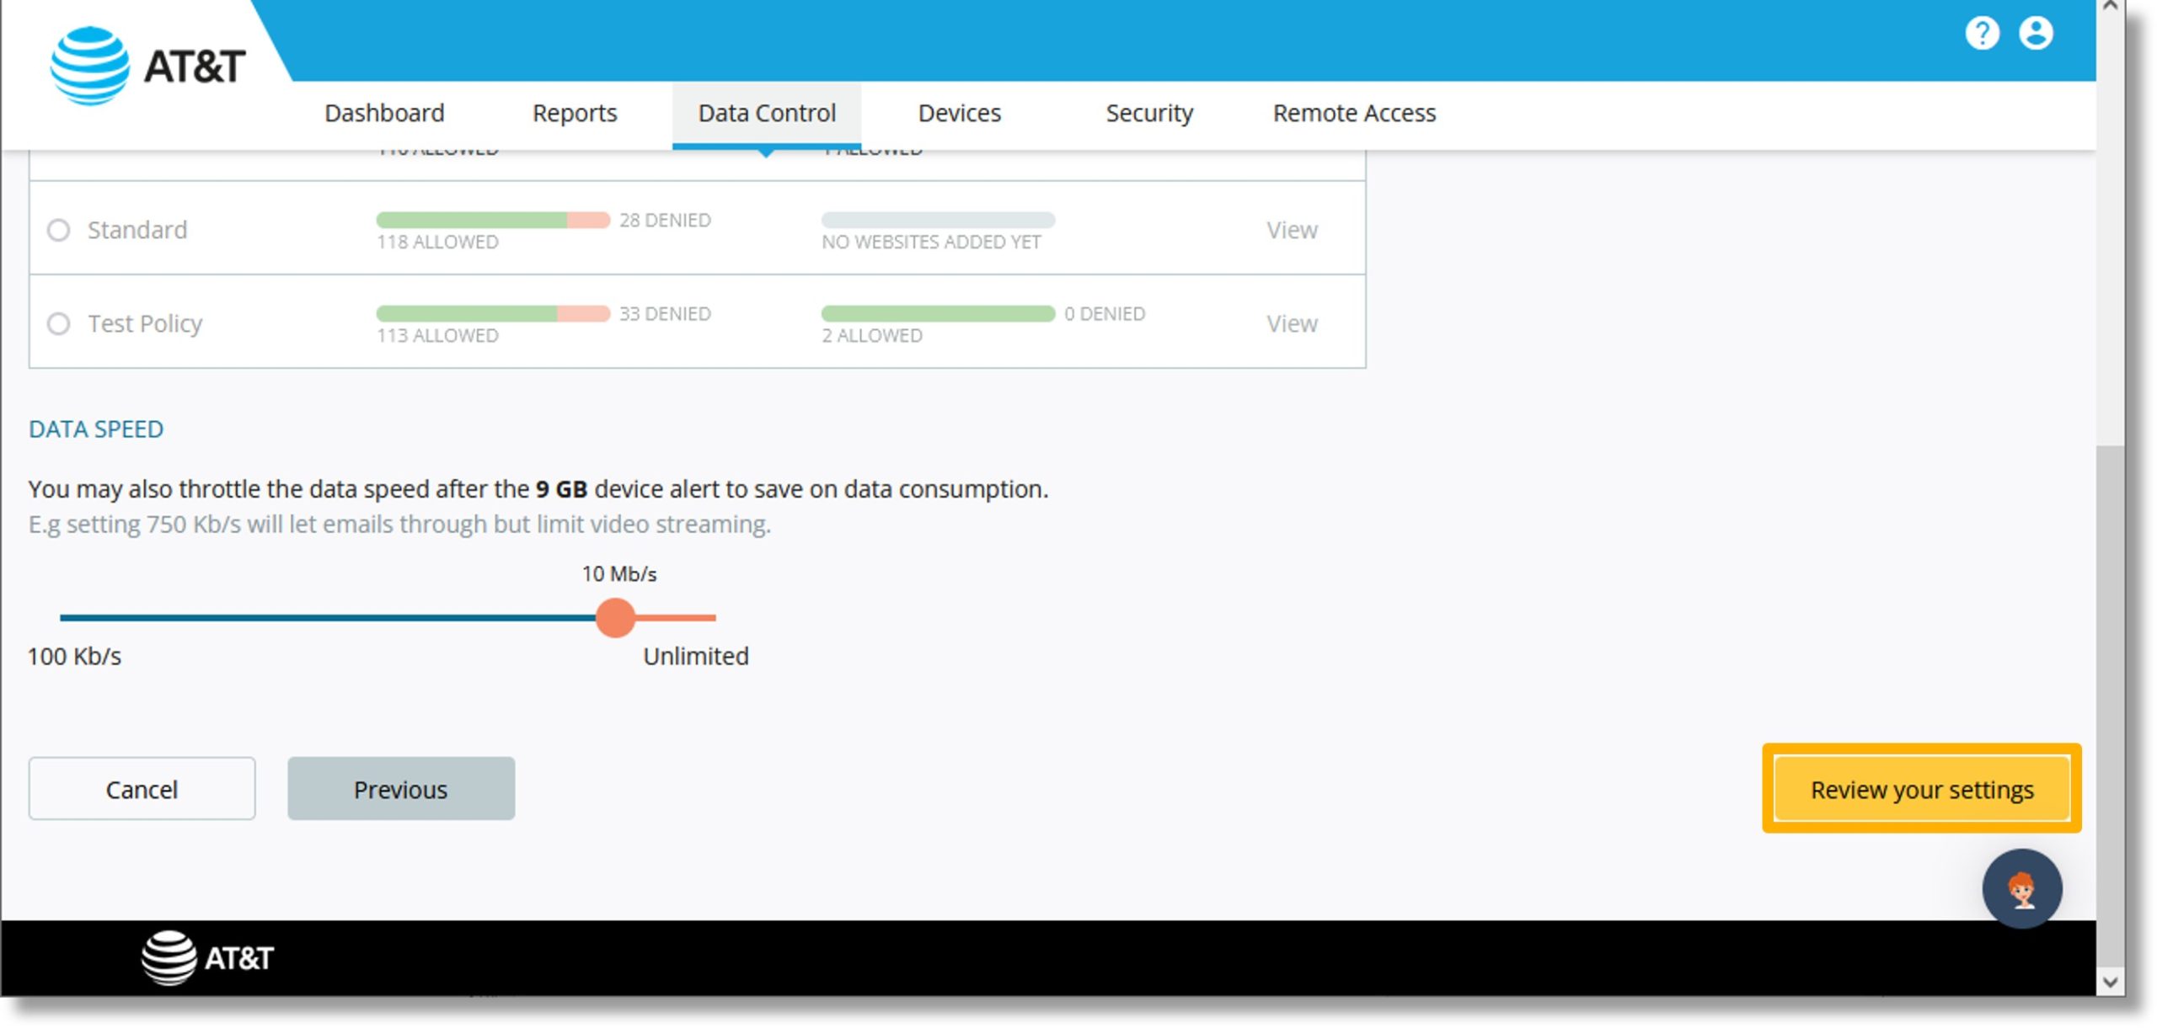Click the Security navigation menu item
The height and width of the screenshot is (1028, 2157).
(1148, 113)
